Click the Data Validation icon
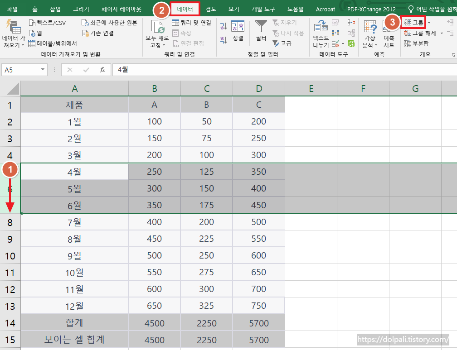Screen dimensions: 457x350 click(x=335, y=43)
